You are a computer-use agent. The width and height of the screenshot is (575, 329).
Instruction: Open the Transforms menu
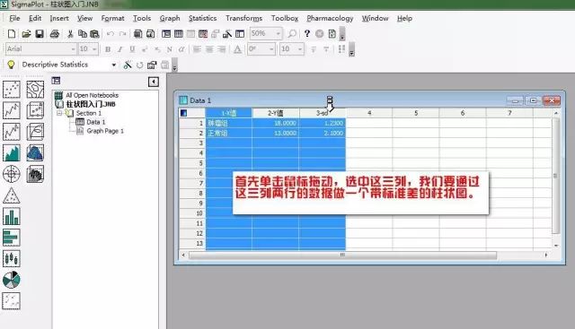coord(243,18)
